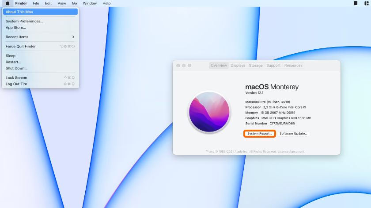371x208 pixels.
Task: Choose Shut Down… in the Apple menu
Action: click(x=40, y=68)
